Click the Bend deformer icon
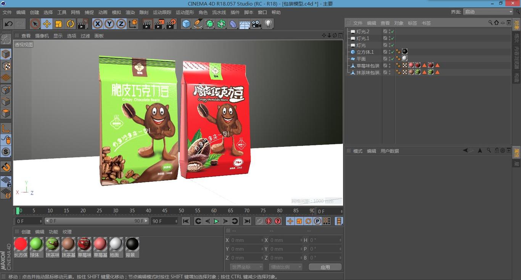521x280 pixels. click(233, 24)
